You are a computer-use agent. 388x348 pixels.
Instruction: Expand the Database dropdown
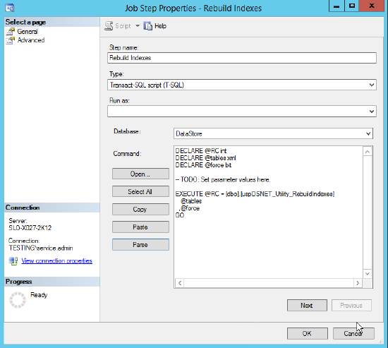pos(368,133)
